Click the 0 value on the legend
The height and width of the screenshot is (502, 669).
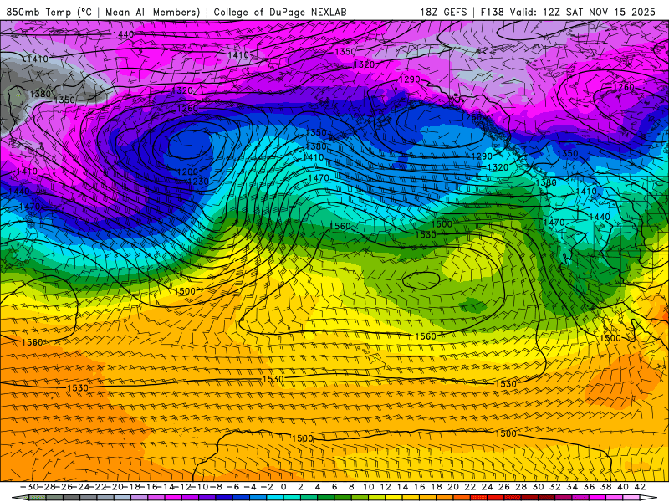pyautogui.click(x=283, y=487)
